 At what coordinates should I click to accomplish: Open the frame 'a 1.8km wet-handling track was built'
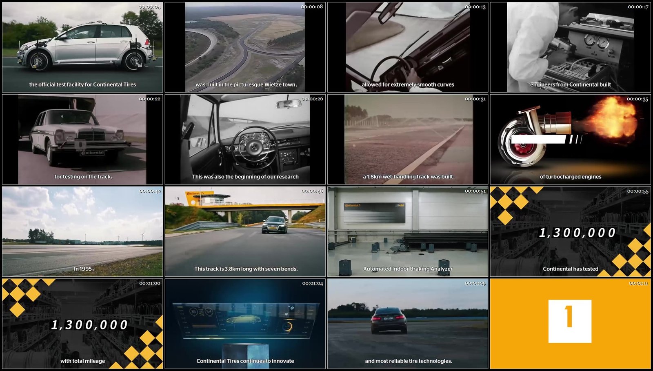click(408, 140)
